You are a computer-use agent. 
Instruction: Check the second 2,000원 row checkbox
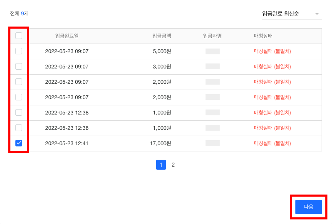pyautogui.click(x=19, y=97)
